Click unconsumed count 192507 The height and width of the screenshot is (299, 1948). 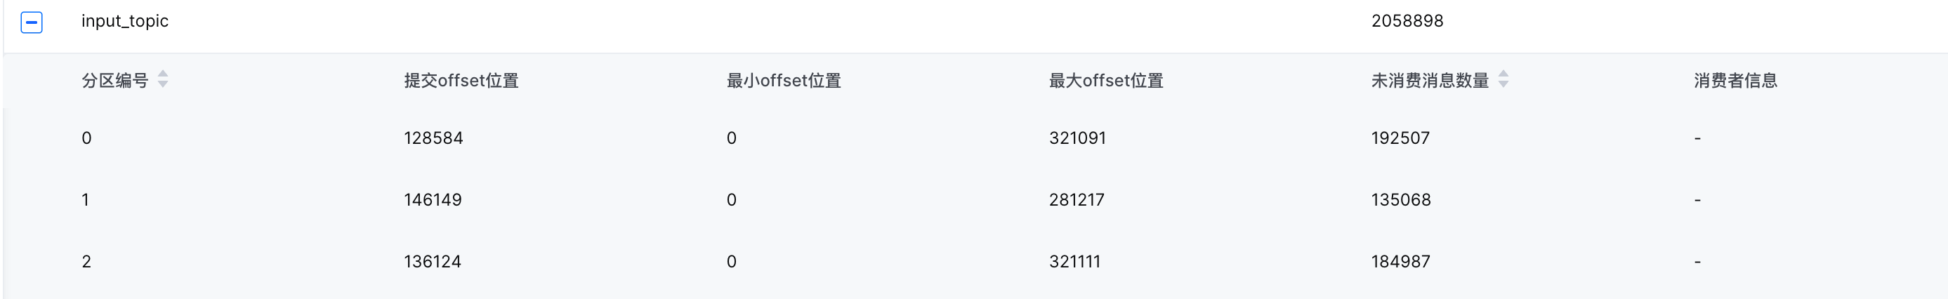1400,138
